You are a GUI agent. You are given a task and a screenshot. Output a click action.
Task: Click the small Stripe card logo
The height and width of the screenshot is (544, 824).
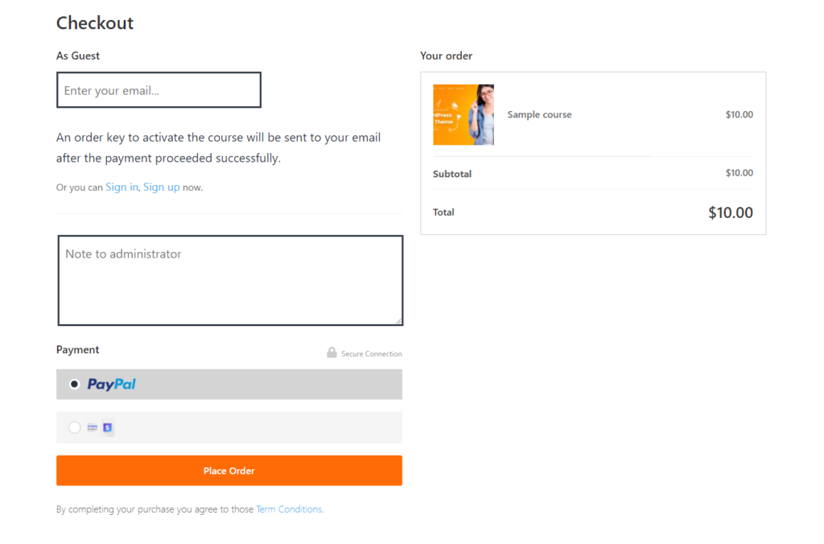coord(92,427)
